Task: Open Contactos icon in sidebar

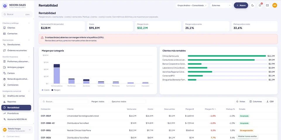Action: coord(4,33)
